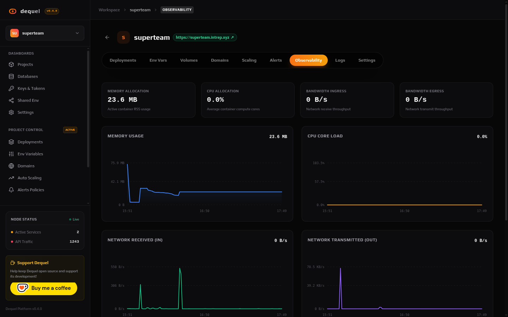The width and height of the screenshot is (508, 317).
Task: Click the Memory Allocation 23.6 MB card
Action: 149,100
